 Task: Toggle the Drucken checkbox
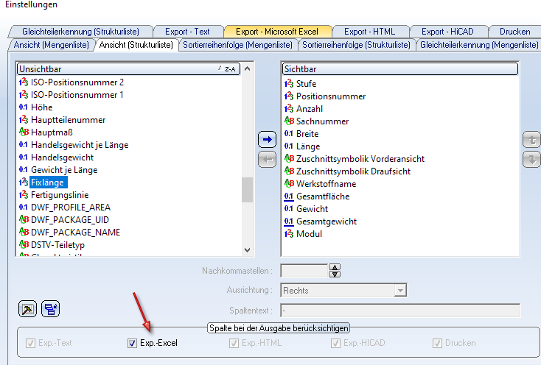coord(438,343)
